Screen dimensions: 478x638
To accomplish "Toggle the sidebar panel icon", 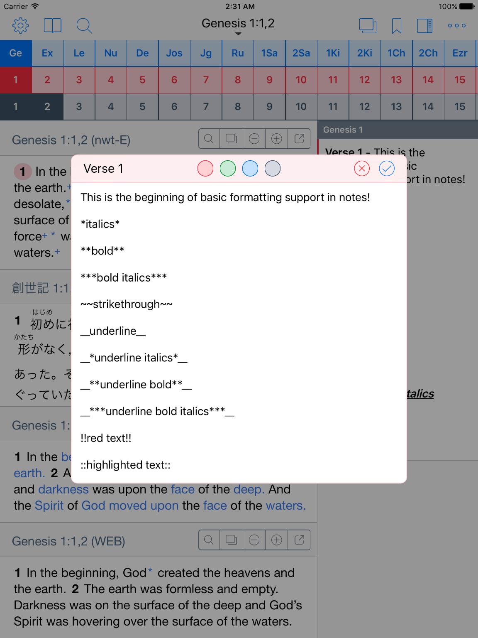I will point(424,26).
